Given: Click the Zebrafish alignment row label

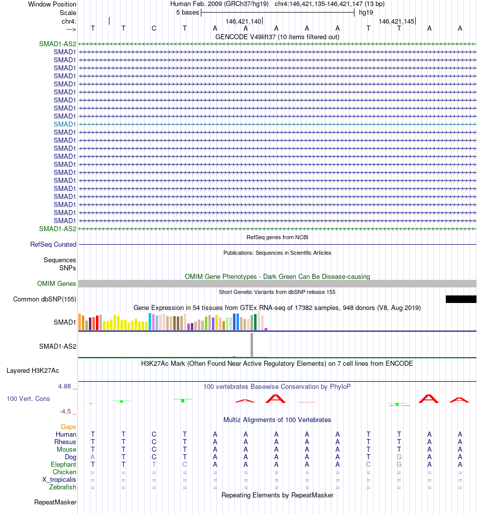Looking at the screenshot, I should coord(63,487).
